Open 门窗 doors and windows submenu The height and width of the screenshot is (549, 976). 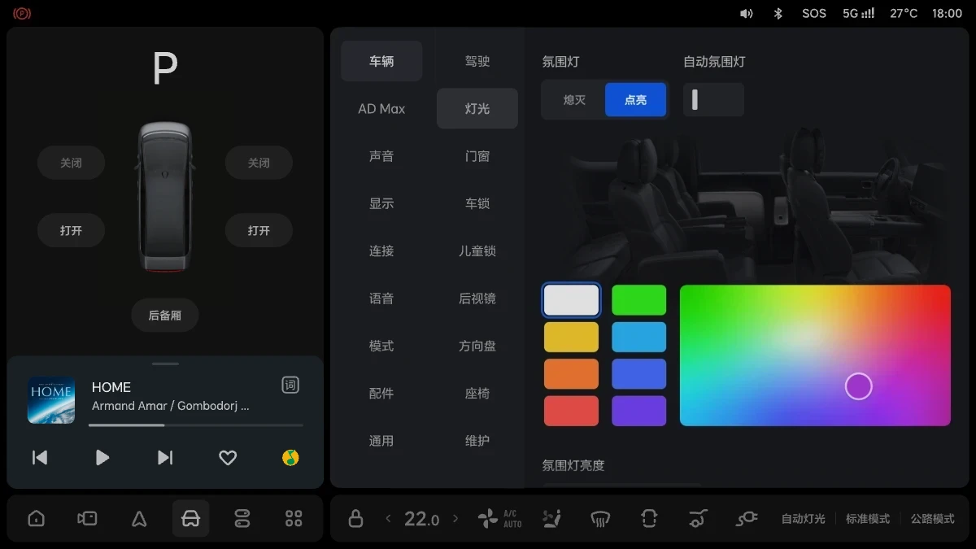point(477,156)
